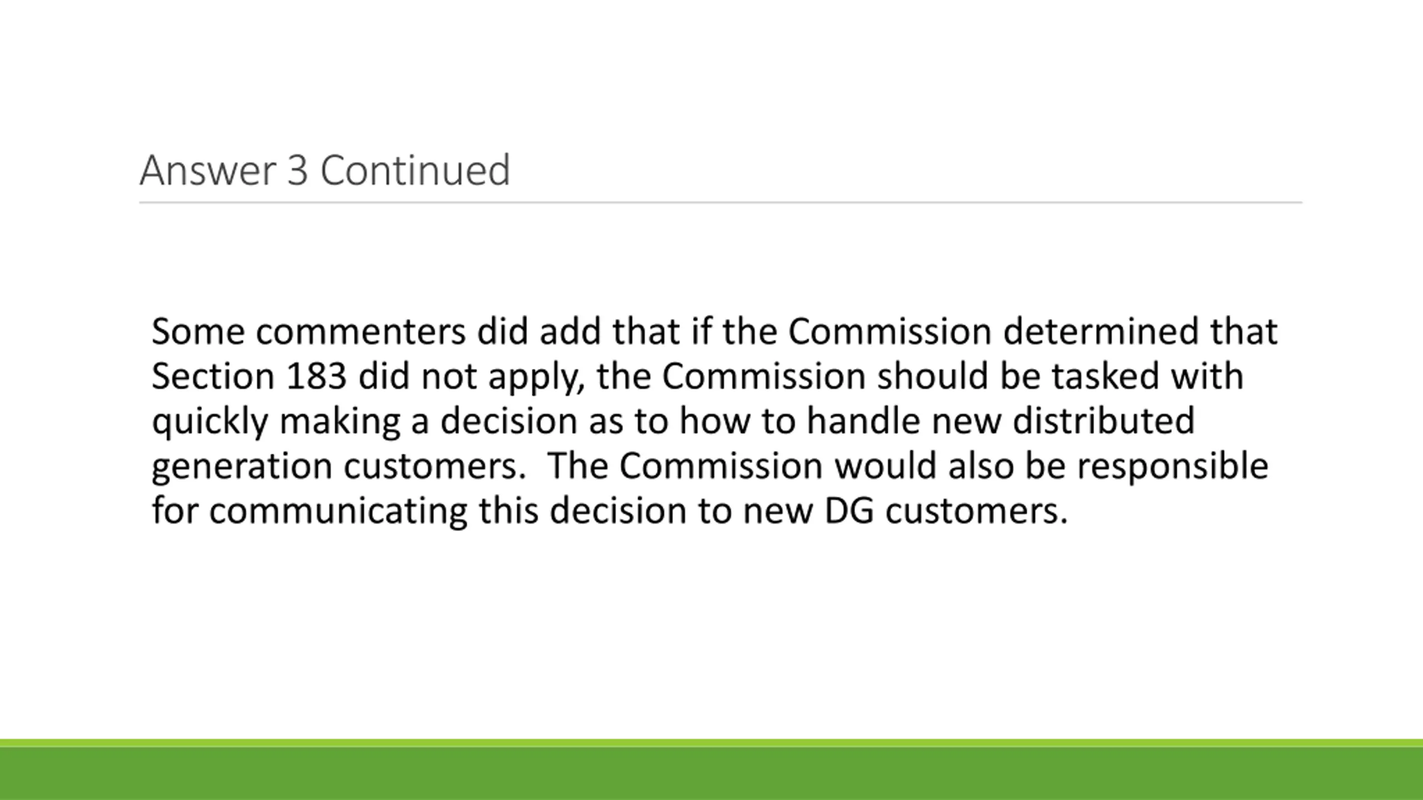Screen dimensions: 1423x800
Task: Click the slide title Answer 3 Continued
Action: [x=325, y=170]
